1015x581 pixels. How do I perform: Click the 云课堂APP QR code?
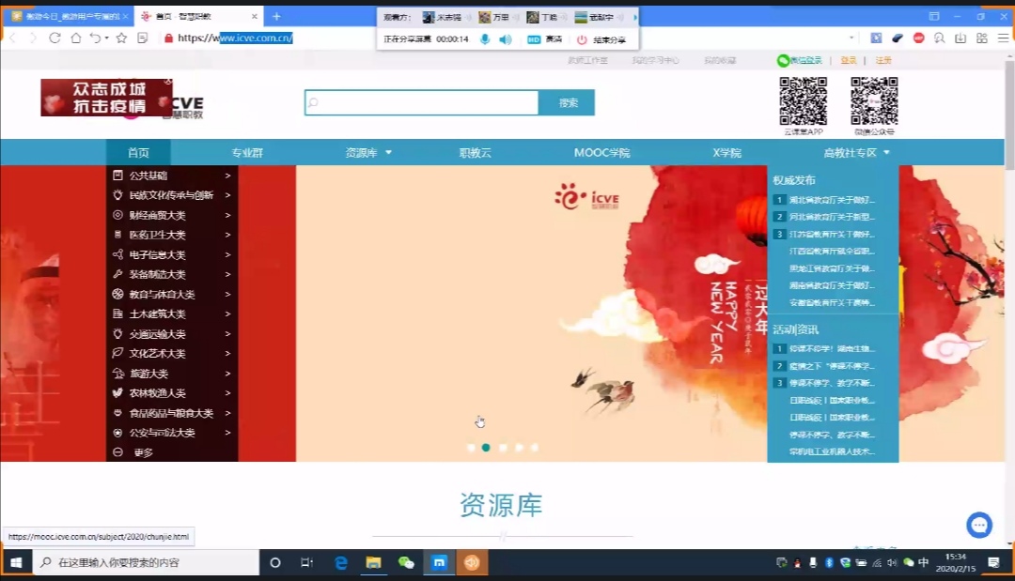click(x=804, y=100)
